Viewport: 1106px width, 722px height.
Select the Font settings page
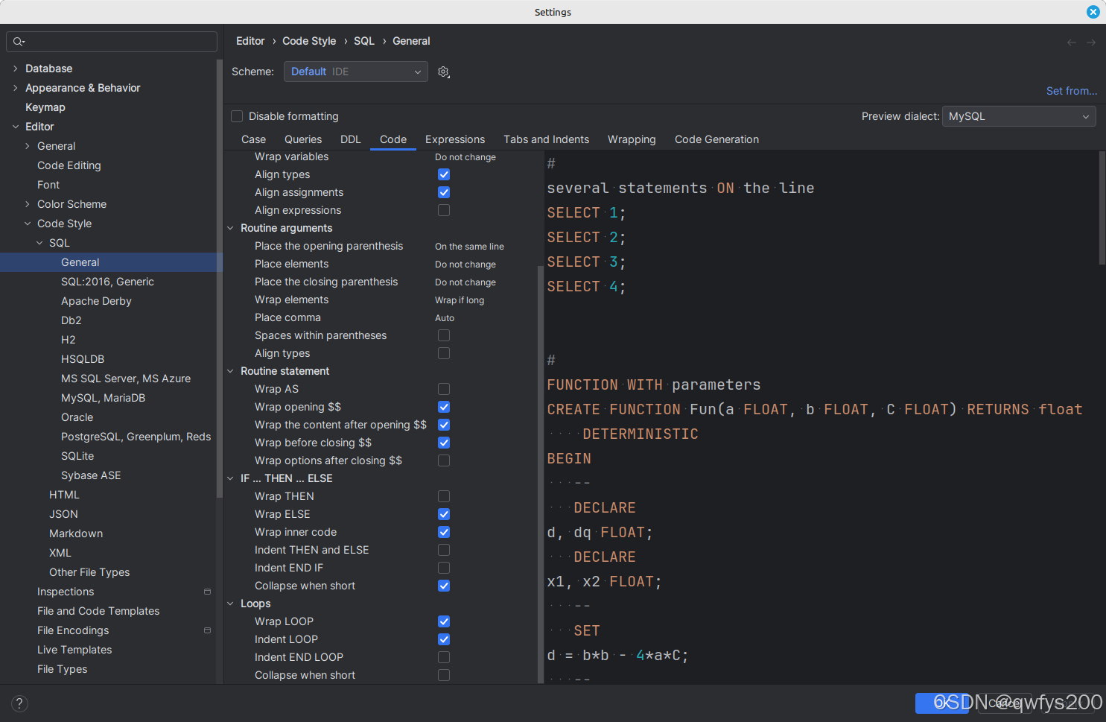(48, 185)
